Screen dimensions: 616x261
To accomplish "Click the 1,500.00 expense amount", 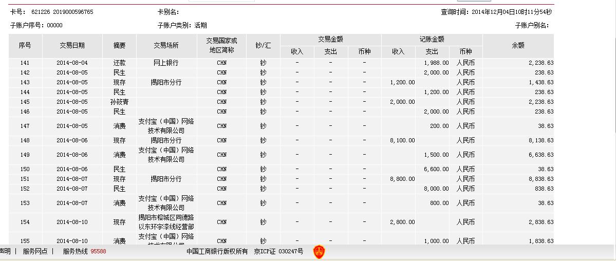I will click(x=436, y=155).
